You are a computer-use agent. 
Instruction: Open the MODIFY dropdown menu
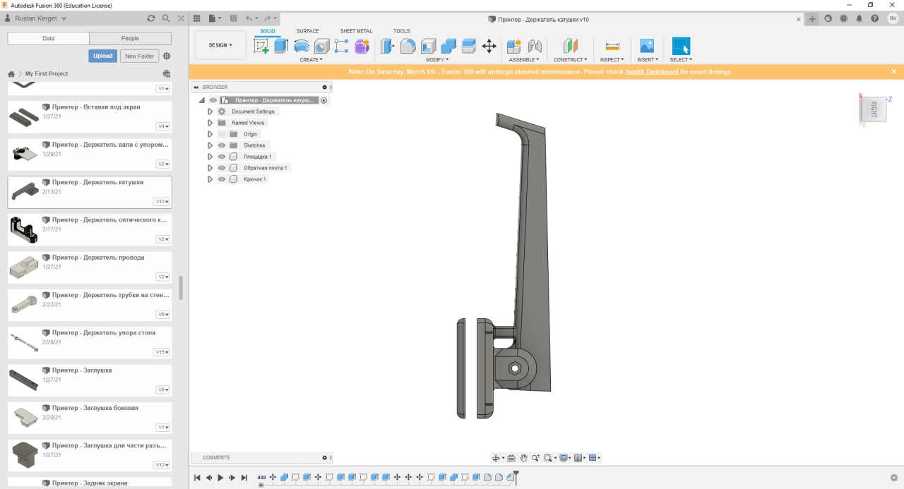click(436, 60)
